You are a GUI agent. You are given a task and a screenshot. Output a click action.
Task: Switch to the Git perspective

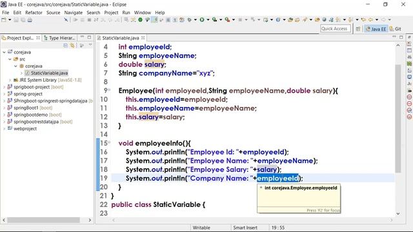pos(396,29)
